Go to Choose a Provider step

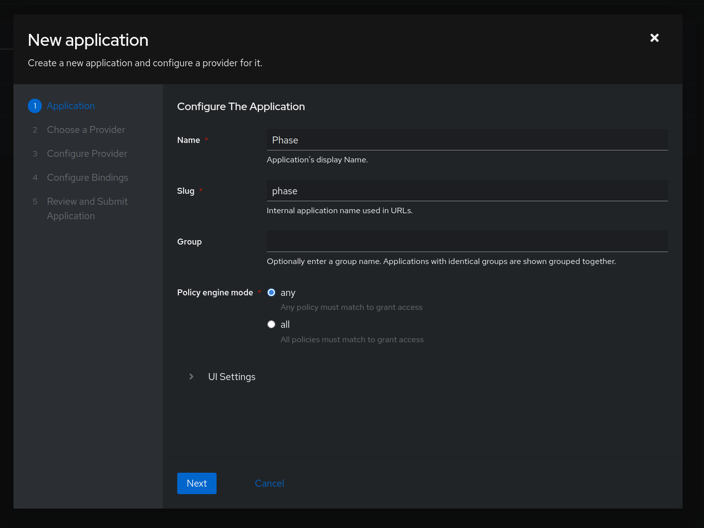(x=86, y=130)
